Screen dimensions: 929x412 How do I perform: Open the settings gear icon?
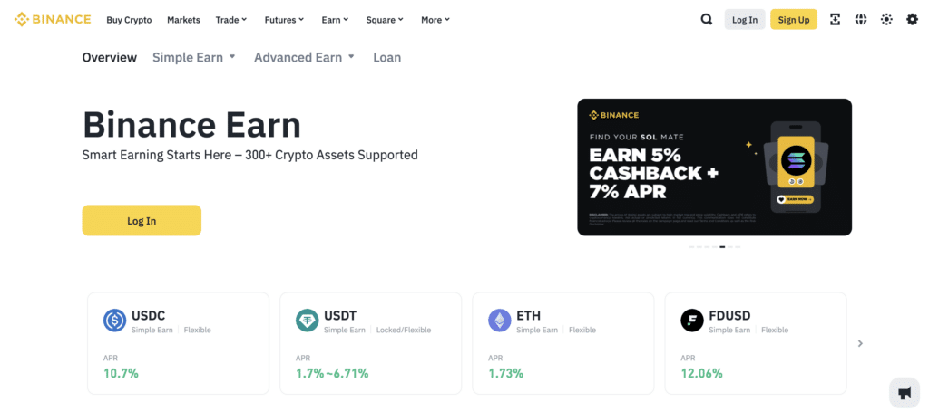(x=913, y=20)
